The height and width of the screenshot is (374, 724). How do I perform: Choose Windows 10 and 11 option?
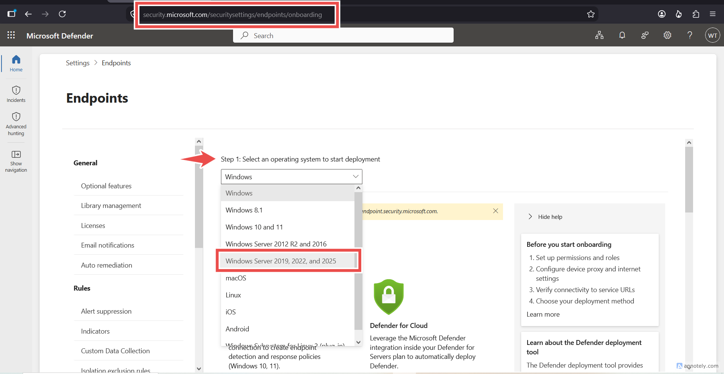288,227
